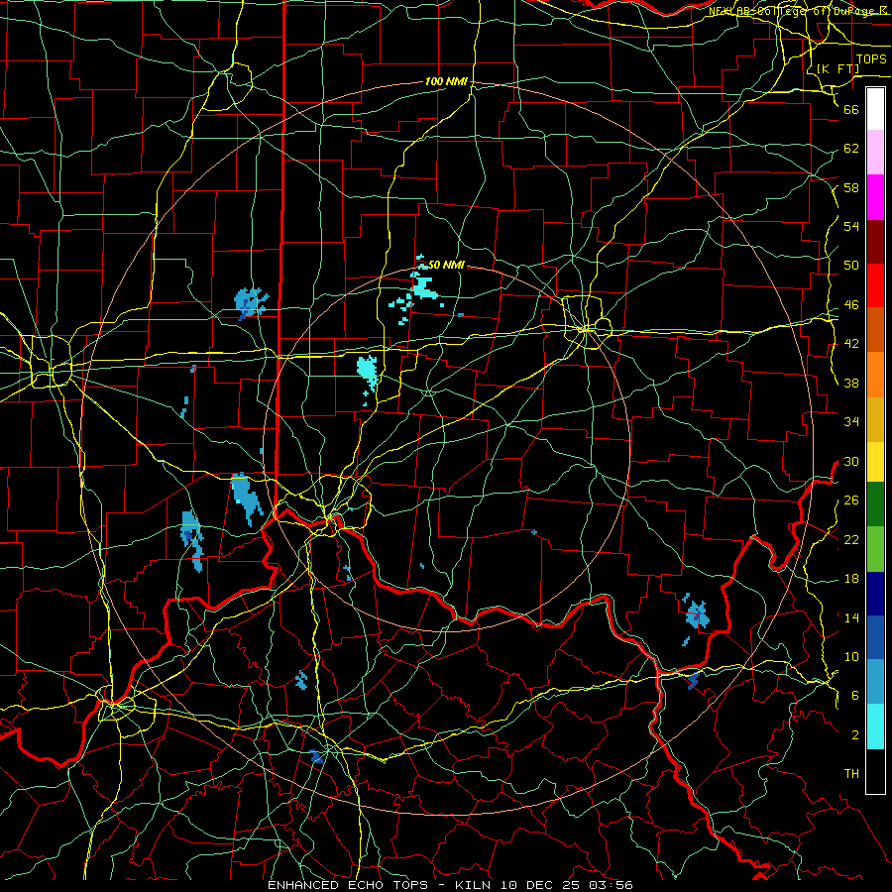892x892 pixels.
Task: Click the "KILN" radar site identifier
Action: pos(475,885)
